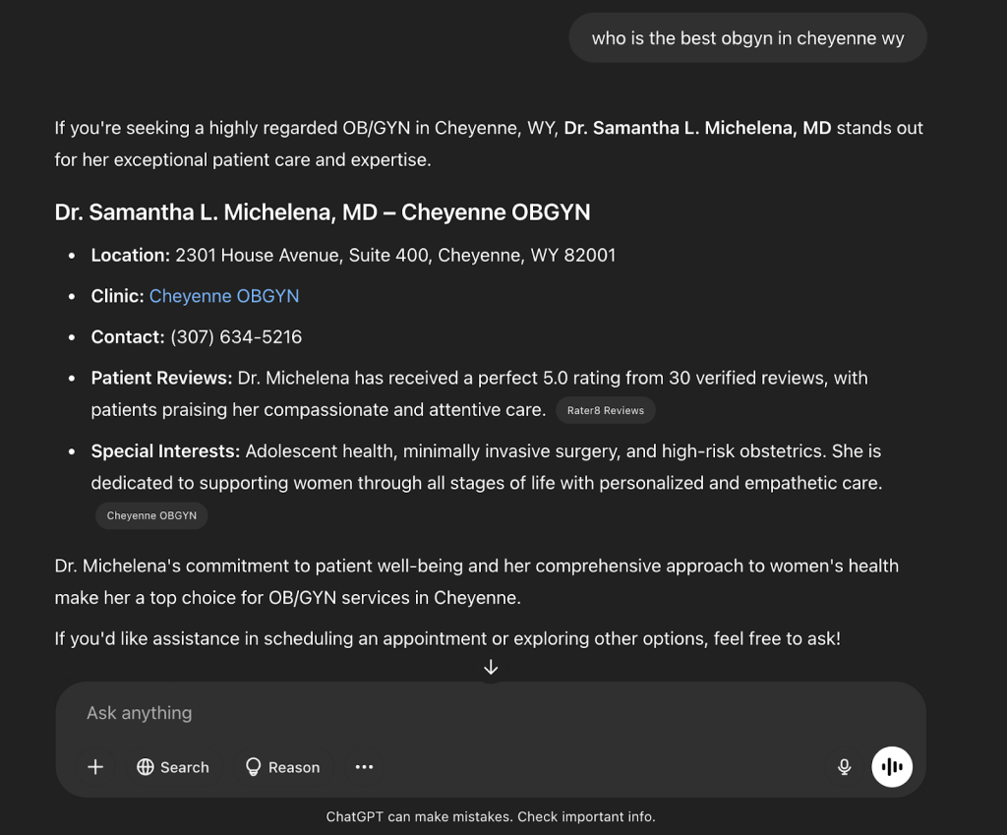
Task: Focus the Ask anything input field
Action: (491, 713)
